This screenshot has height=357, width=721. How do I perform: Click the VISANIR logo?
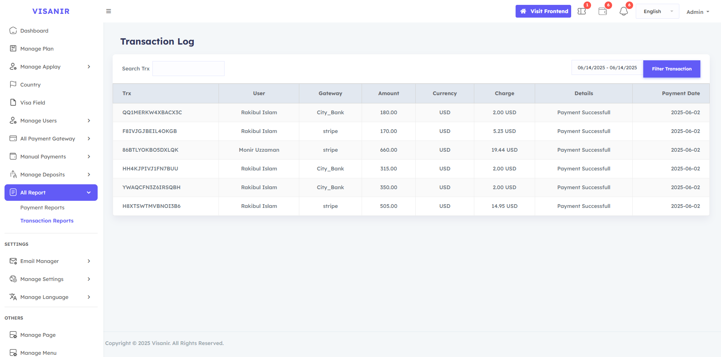[x=51, y=11]
